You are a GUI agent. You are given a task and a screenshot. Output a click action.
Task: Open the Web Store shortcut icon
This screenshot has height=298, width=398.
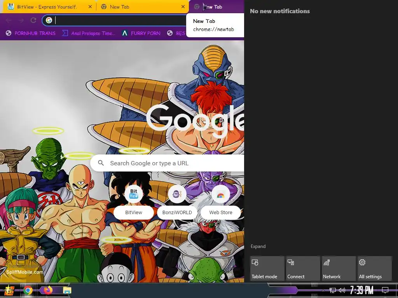click(221, 194)
